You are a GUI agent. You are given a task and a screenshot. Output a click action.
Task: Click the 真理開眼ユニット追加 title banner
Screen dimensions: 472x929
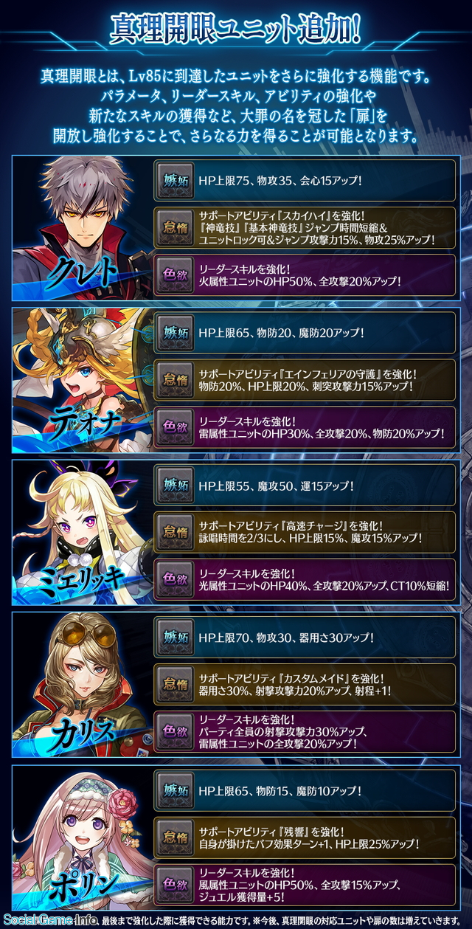click(x=236, y=30)
